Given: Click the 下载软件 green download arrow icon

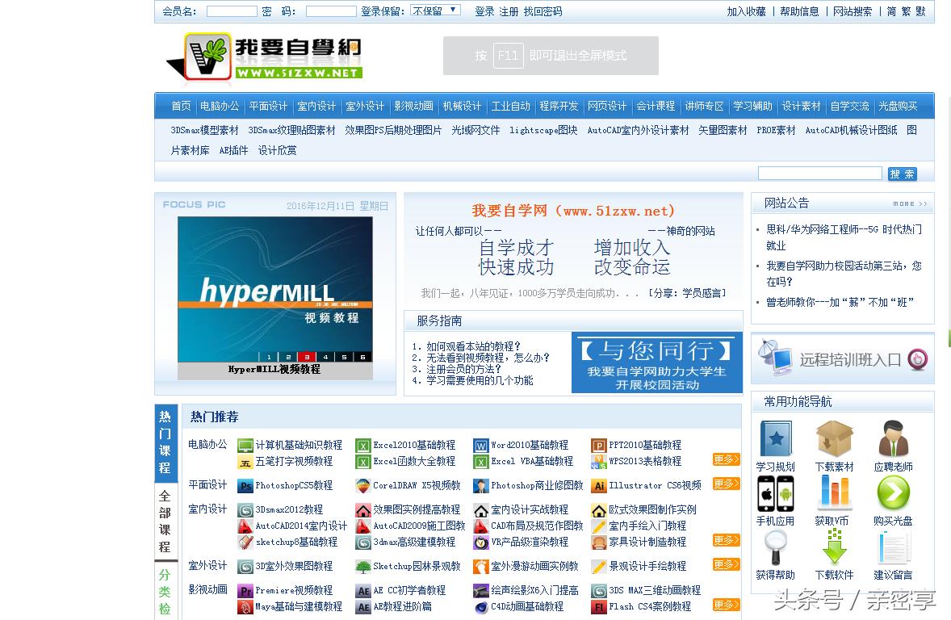Looking at the screenshot, I should [834, 547].
